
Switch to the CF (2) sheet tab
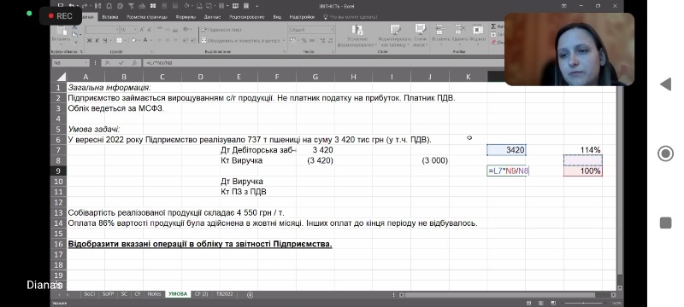pyautogui.click(x=202, y=294)
